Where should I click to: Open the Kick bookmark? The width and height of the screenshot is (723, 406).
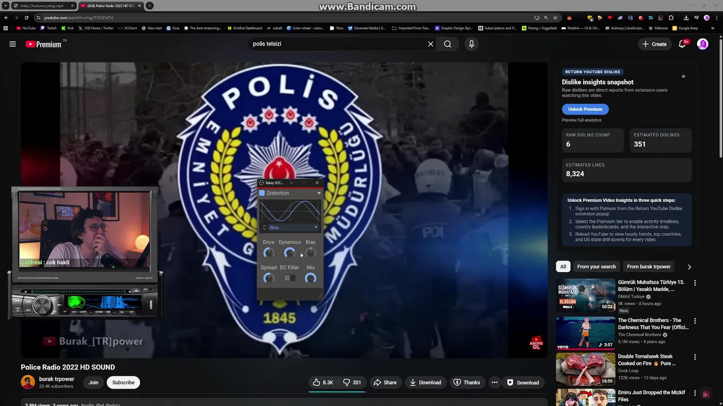pyautogui.click(x=68, y=28)
